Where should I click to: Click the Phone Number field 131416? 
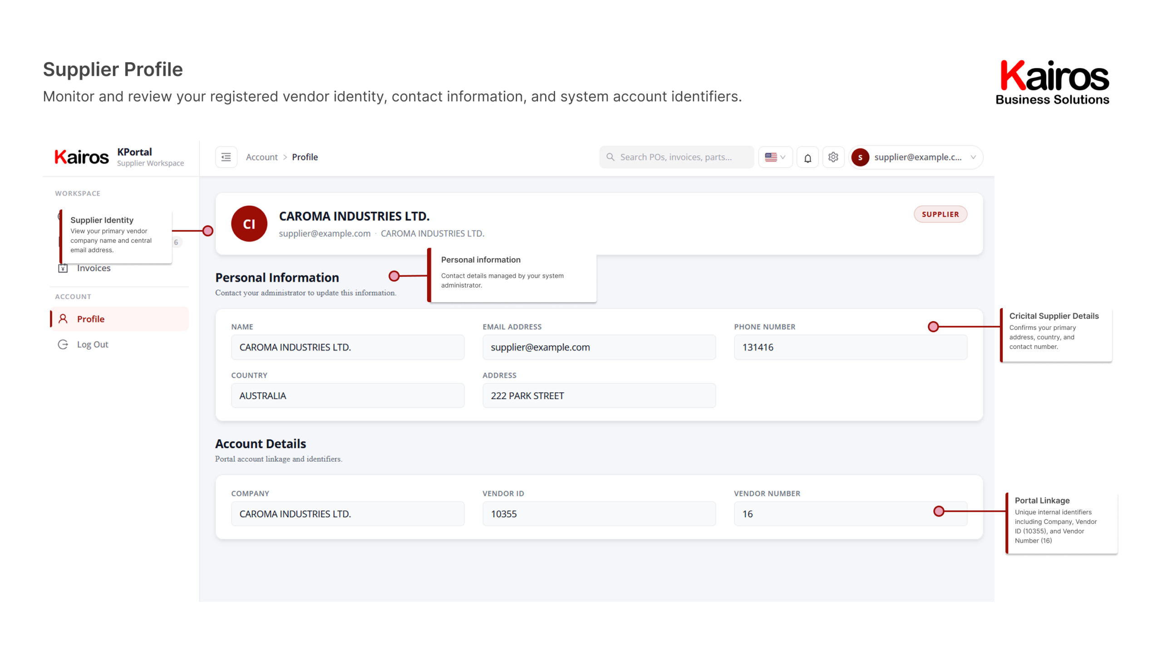(x=850, y=347)
